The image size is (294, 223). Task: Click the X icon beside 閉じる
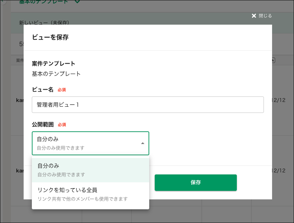pyautogui.click(x=254, y=15)
